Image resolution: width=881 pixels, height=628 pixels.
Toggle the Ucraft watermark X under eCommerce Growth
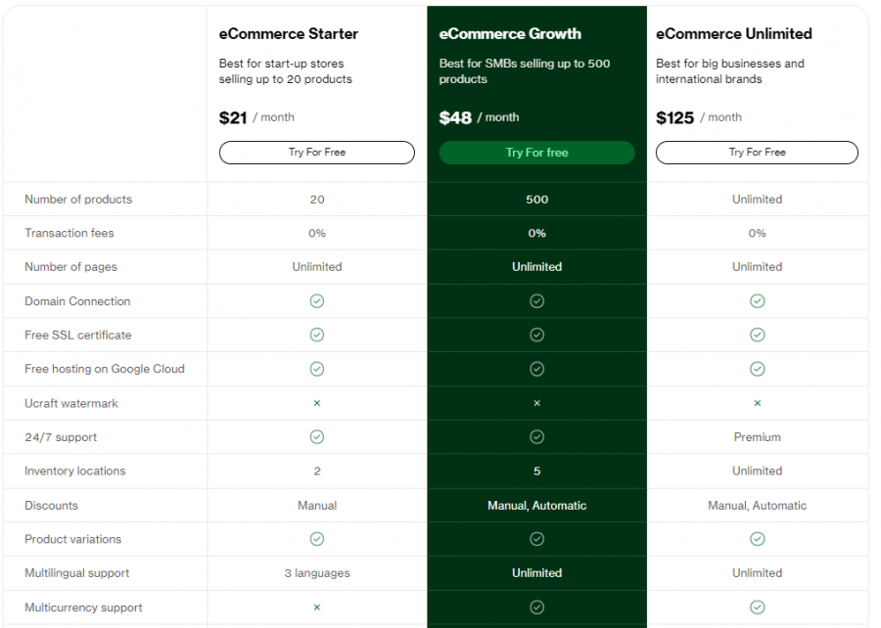536,402
